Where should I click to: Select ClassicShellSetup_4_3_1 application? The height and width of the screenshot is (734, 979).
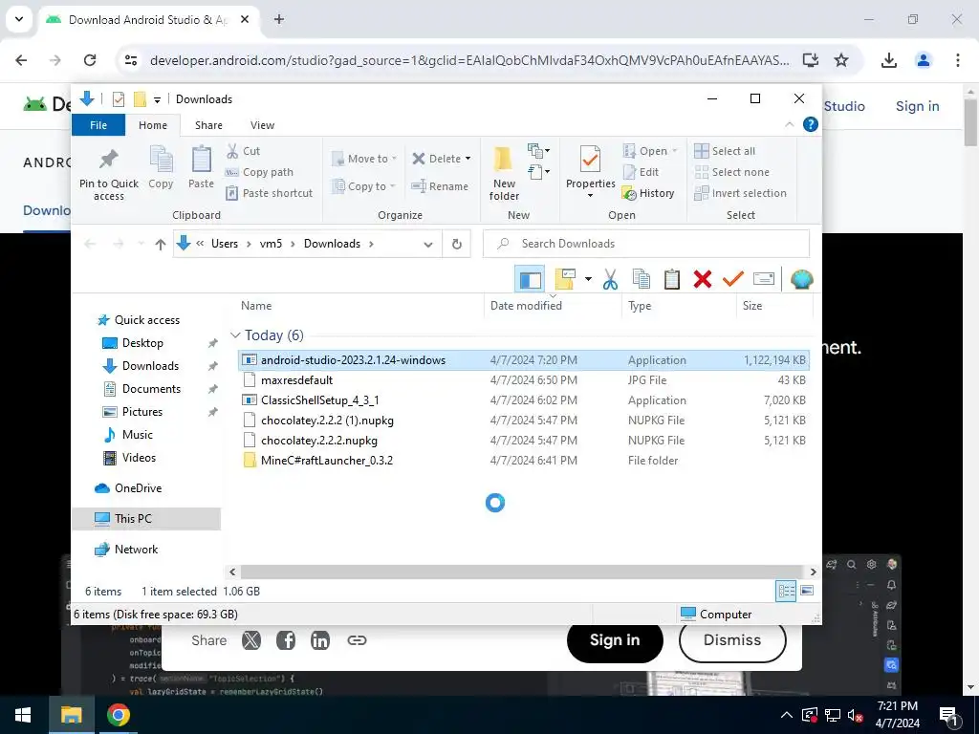(x=523, y=400)
